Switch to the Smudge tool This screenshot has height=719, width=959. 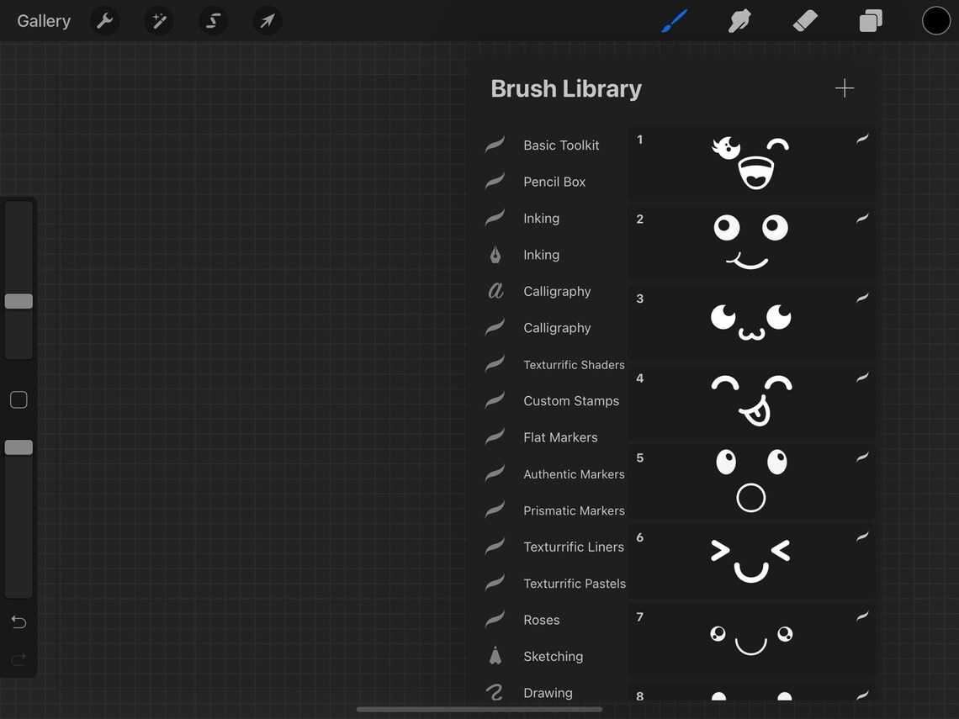pyautogui.click(x=739, y=20)
